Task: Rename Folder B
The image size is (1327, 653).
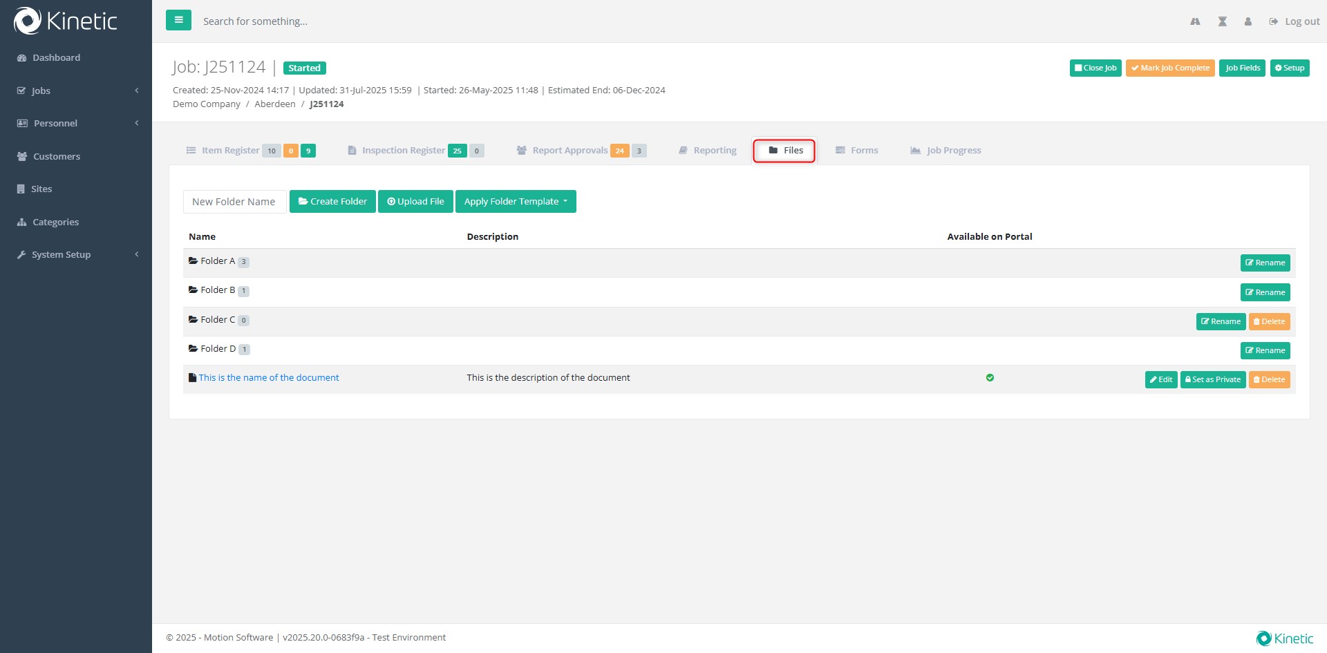Action: tap(1265, 292)
